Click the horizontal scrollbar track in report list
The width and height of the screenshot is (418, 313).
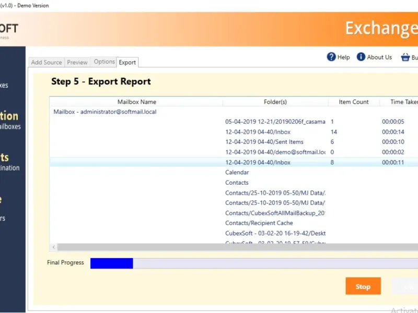238,247
